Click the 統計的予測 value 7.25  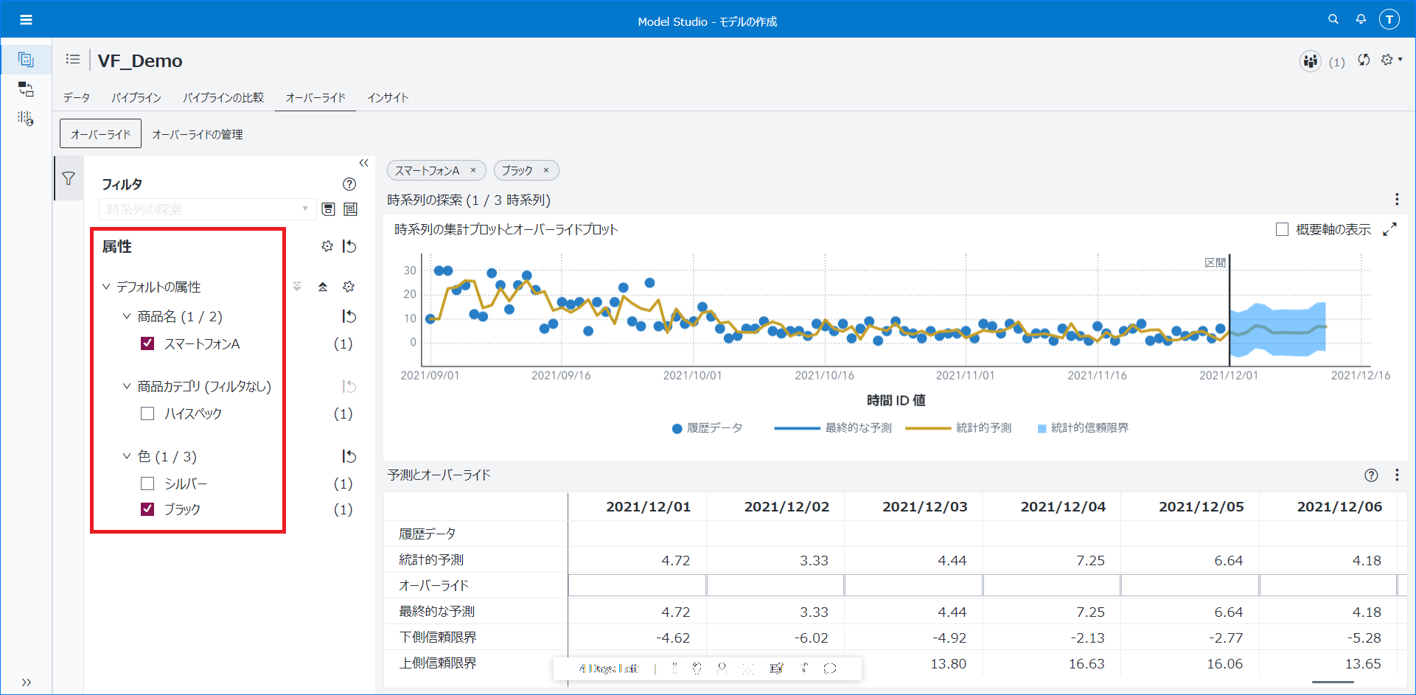click(x=1090, y=560)
